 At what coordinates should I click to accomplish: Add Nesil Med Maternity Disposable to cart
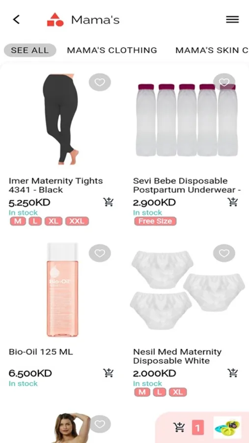(x=233, y=373)
